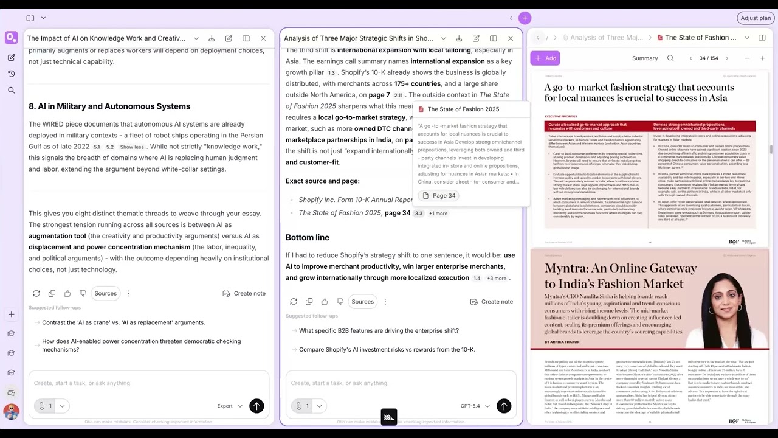
Task: Expand the '+3 more' citations
Action: coord(497,279)
